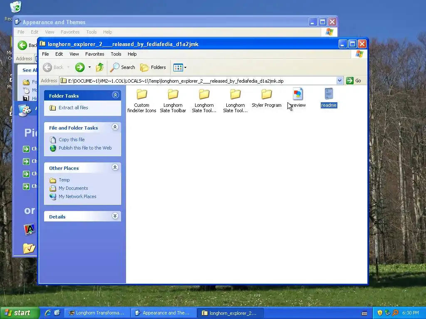Click the Publish to Web globe icon

coord(53,148)
